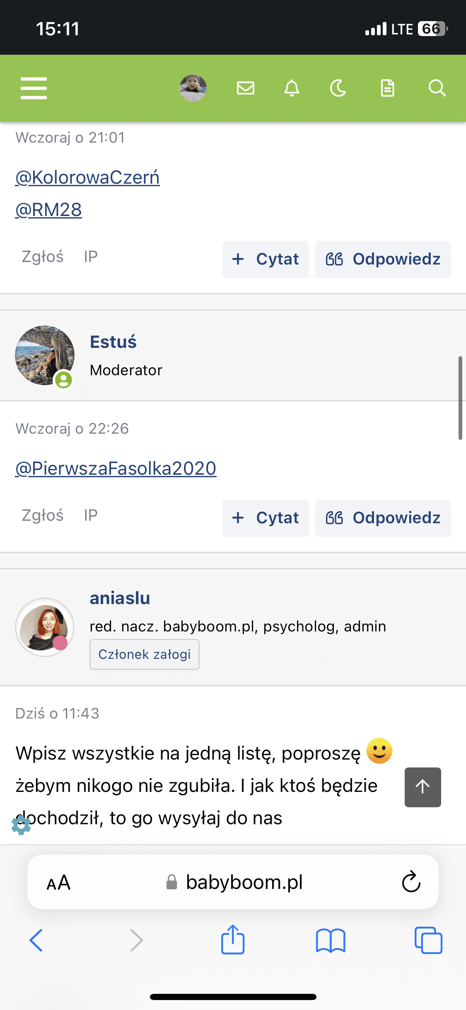The image size is (466, 1010).
Task: Open Estuś moderator profile name
Action: (113, 342)
